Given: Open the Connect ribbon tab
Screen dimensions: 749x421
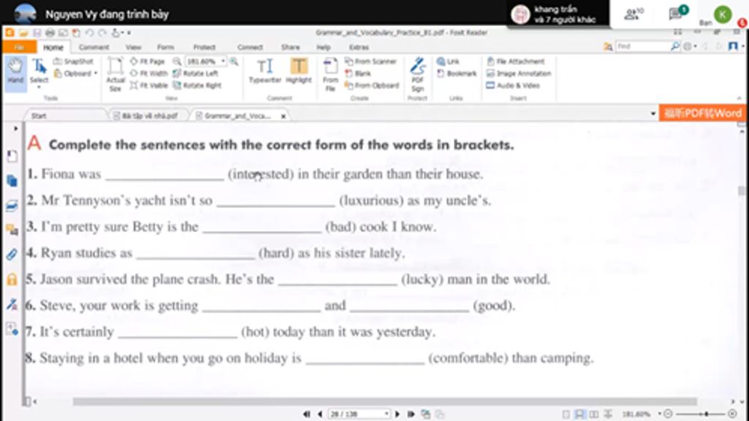Looking at the screenshot, I should [x=250, y=48].
